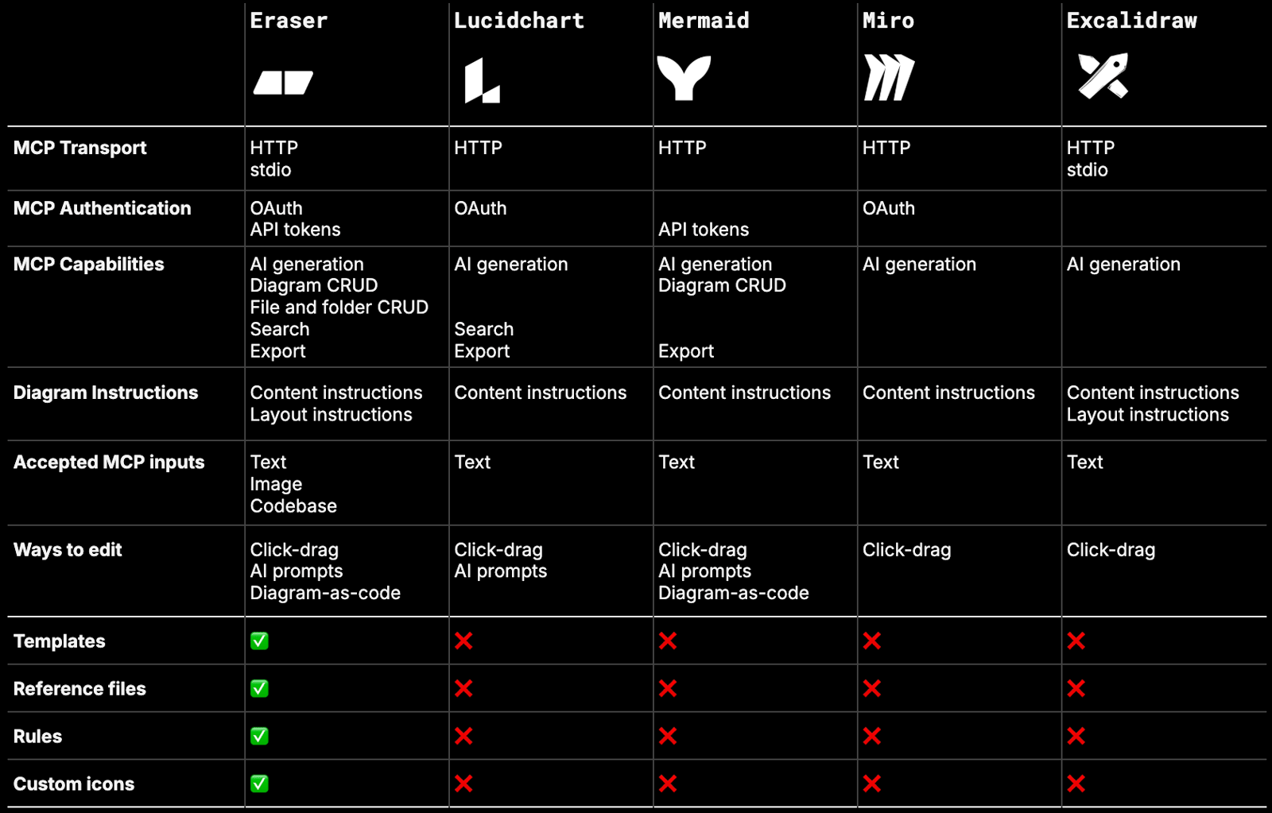Click the green check for Eraser Custom icons
1272x813 pixels.
259,784
